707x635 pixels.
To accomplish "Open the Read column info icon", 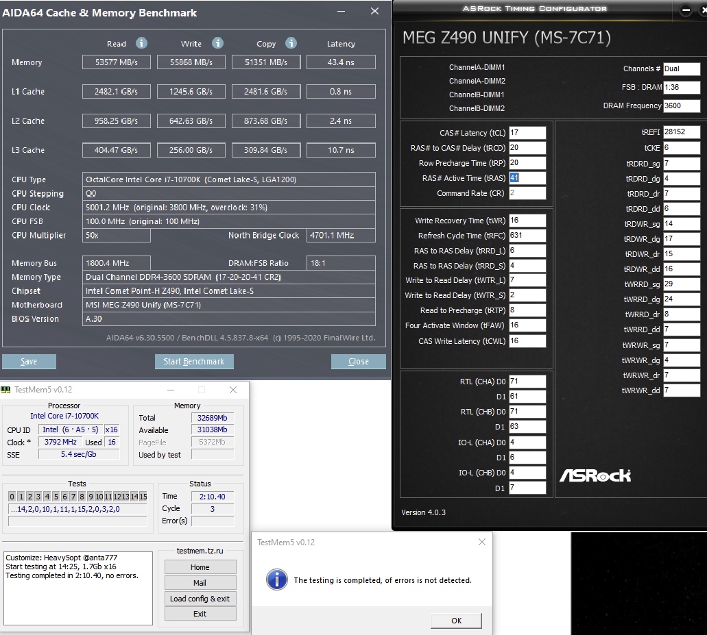I will coord(141,43).
